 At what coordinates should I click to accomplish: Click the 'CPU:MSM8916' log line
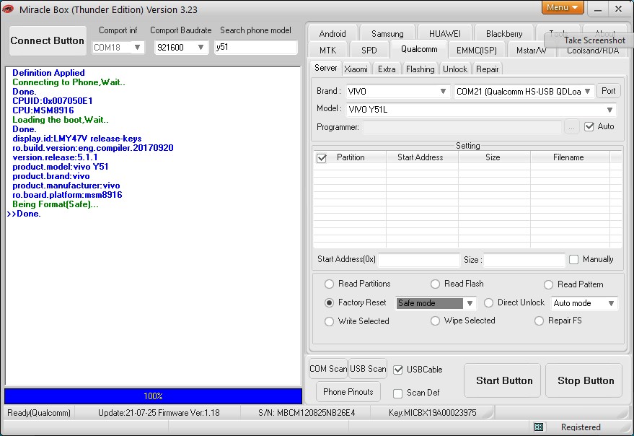coord(43,110)
